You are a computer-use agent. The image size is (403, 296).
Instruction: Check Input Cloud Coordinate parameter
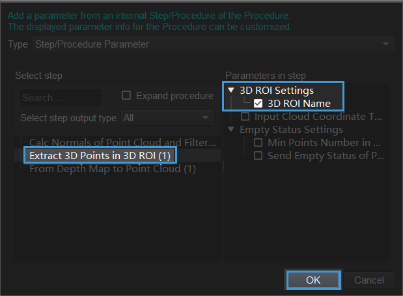click(245, 117)
